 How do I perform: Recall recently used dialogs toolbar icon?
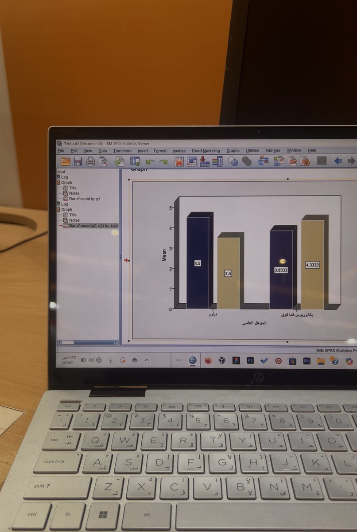pos(135,161)
